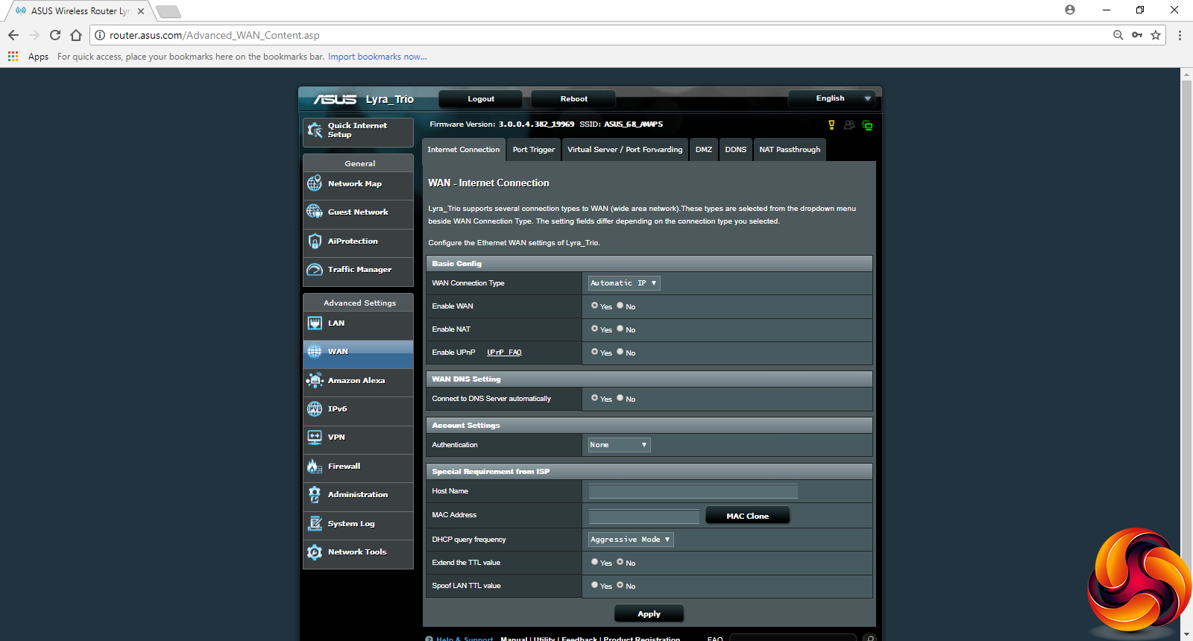Expand the Authentication dropdown
The width and height of the screenshot is (1193, 641).
pyautogui.click(x=619, y=445)
